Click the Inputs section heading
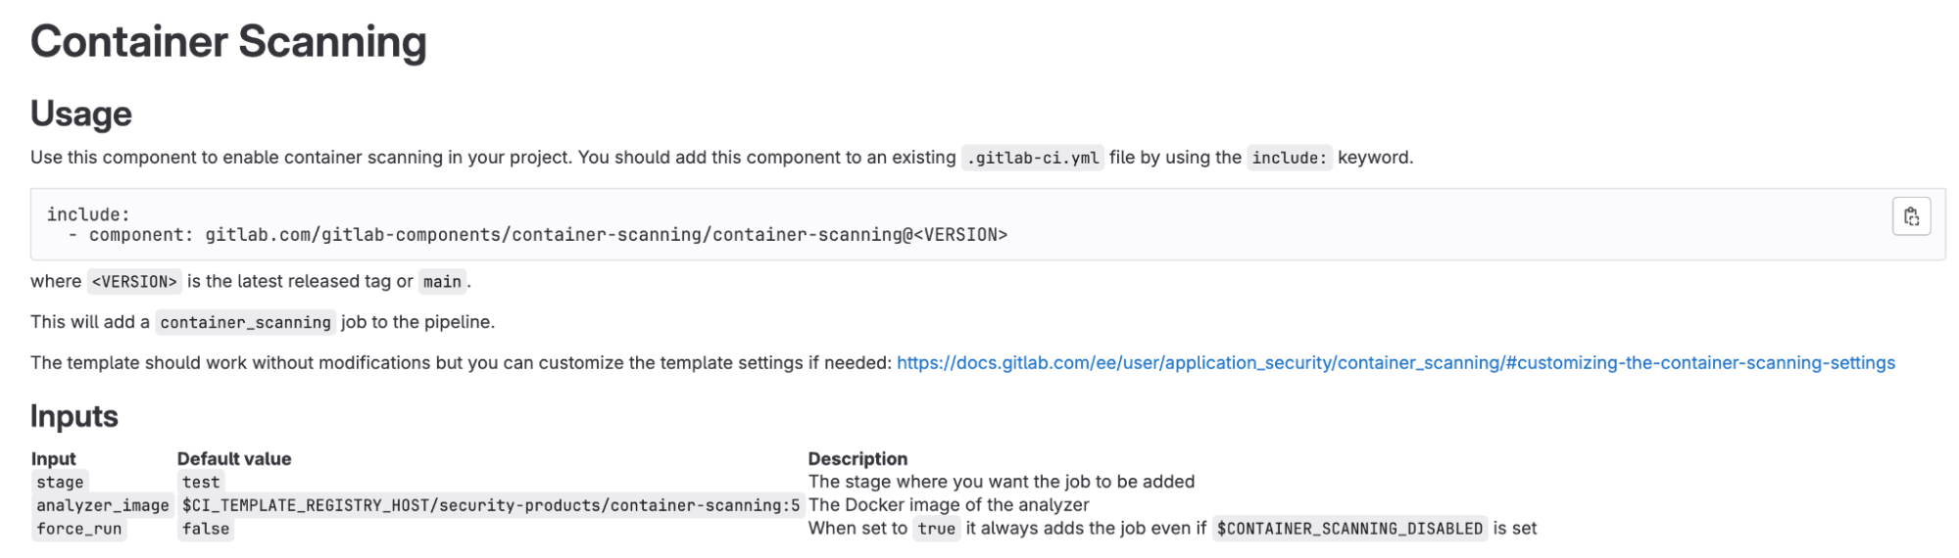Viewport: 1959px width, 558px height. (x=74, y=416)
